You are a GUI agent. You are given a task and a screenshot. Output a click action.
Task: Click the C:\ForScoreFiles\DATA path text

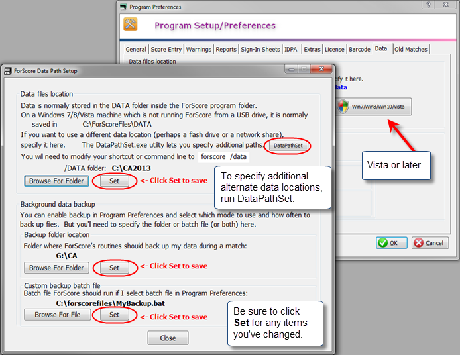pos(117,125)
